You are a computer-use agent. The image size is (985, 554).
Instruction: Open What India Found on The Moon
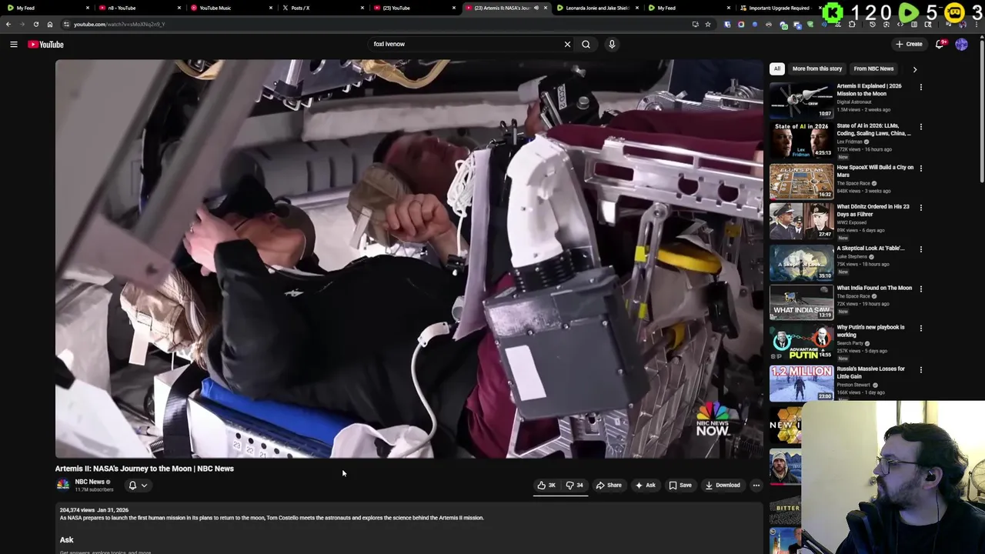tap(874, 288)
